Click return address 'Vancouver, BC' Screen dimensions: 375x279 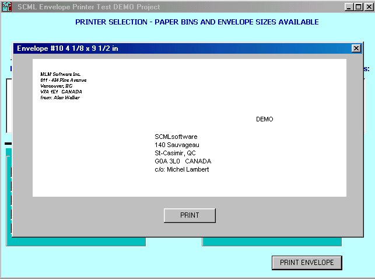click(56, 86)
